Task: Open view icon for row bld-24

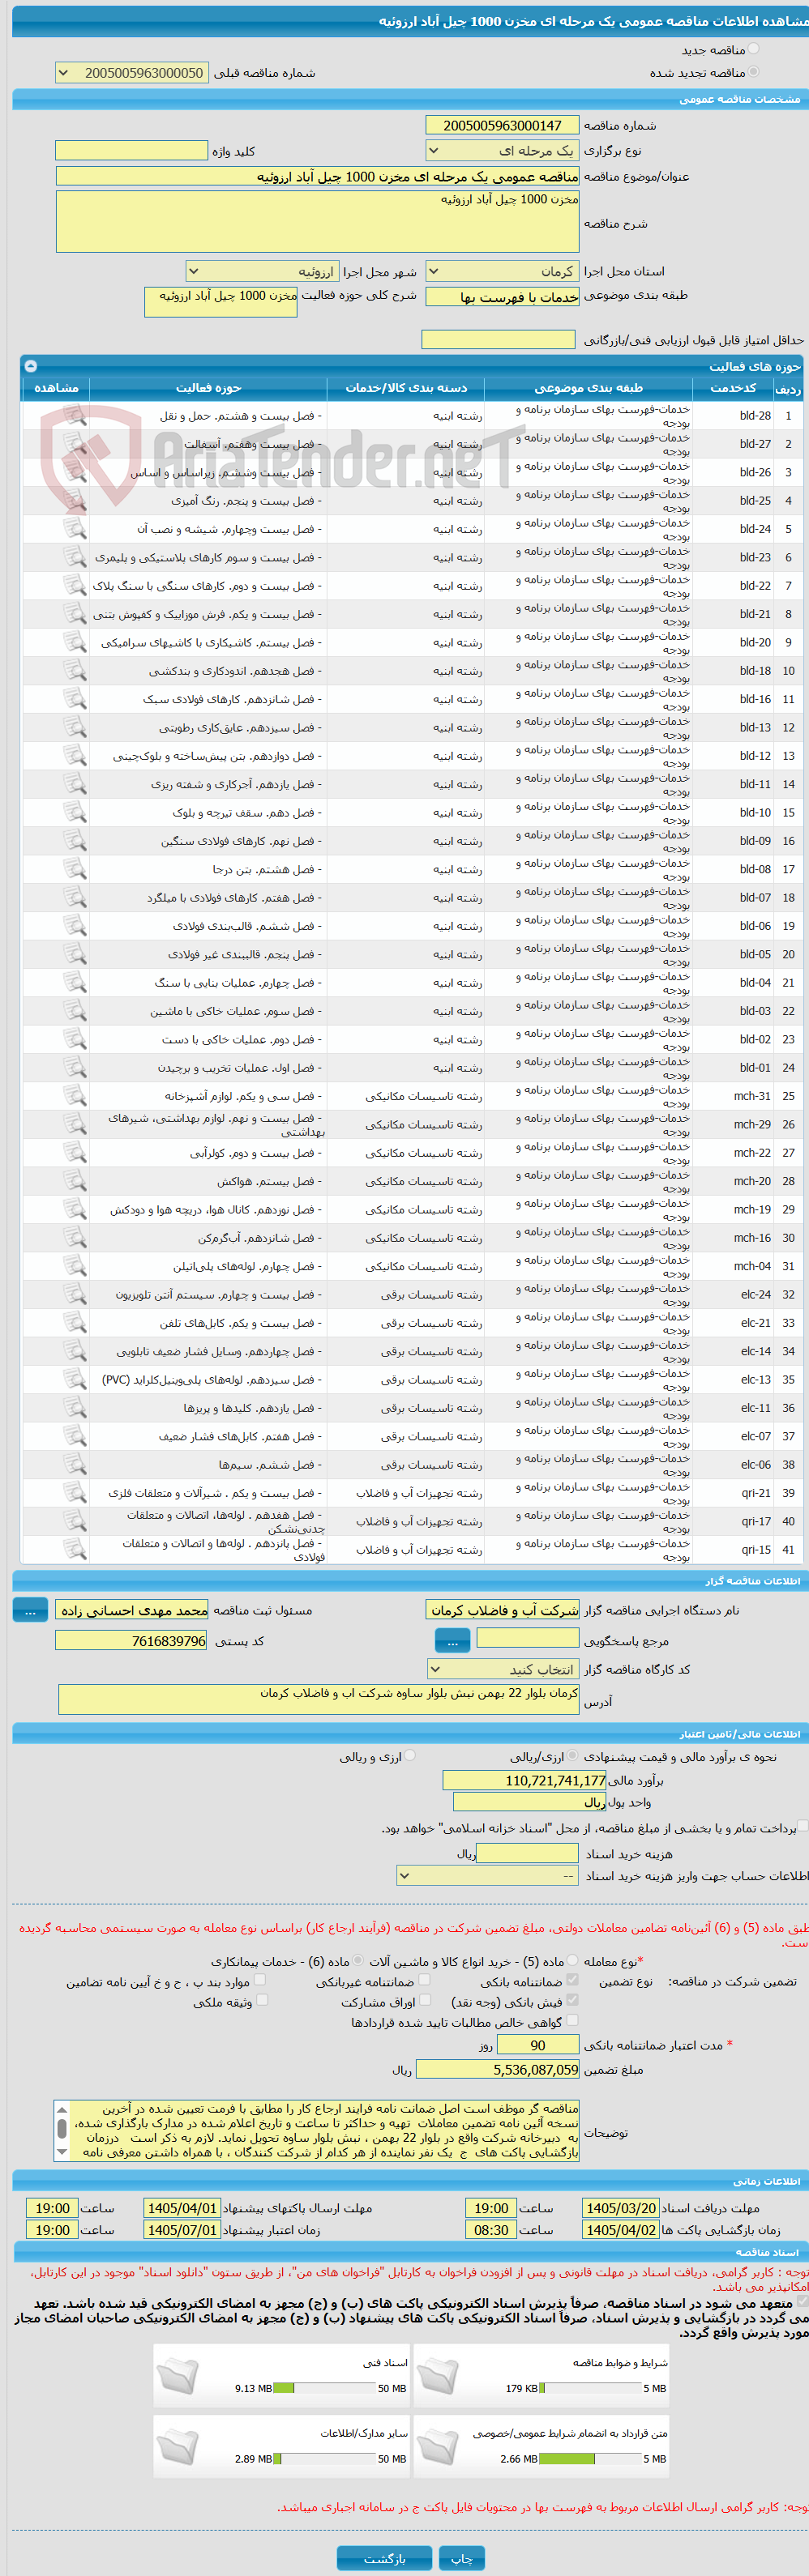Action: tap(75, 528)
